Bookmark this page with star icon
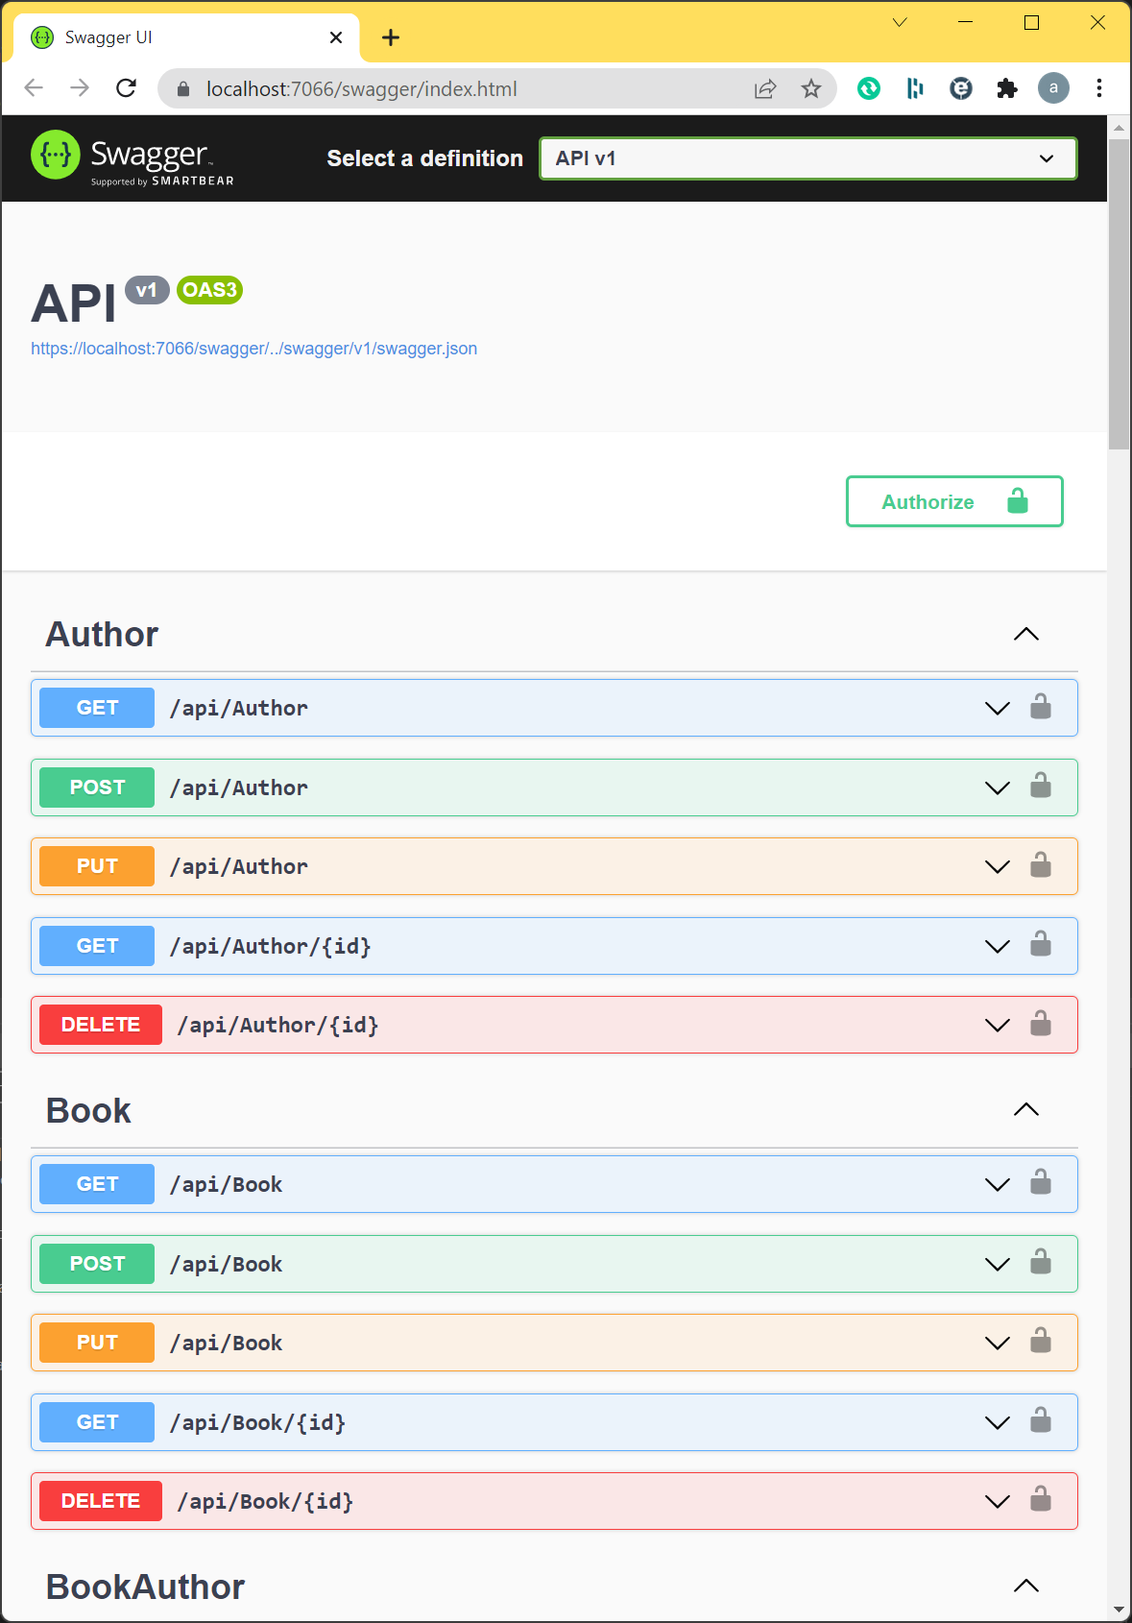 pyautogui.click(x=811, y=89)
